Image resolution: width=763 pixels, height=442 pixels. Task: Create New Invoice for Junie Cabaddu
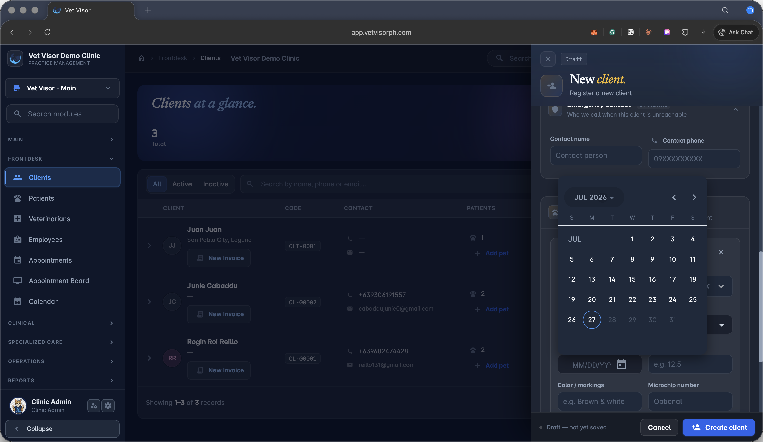[219, 314]
